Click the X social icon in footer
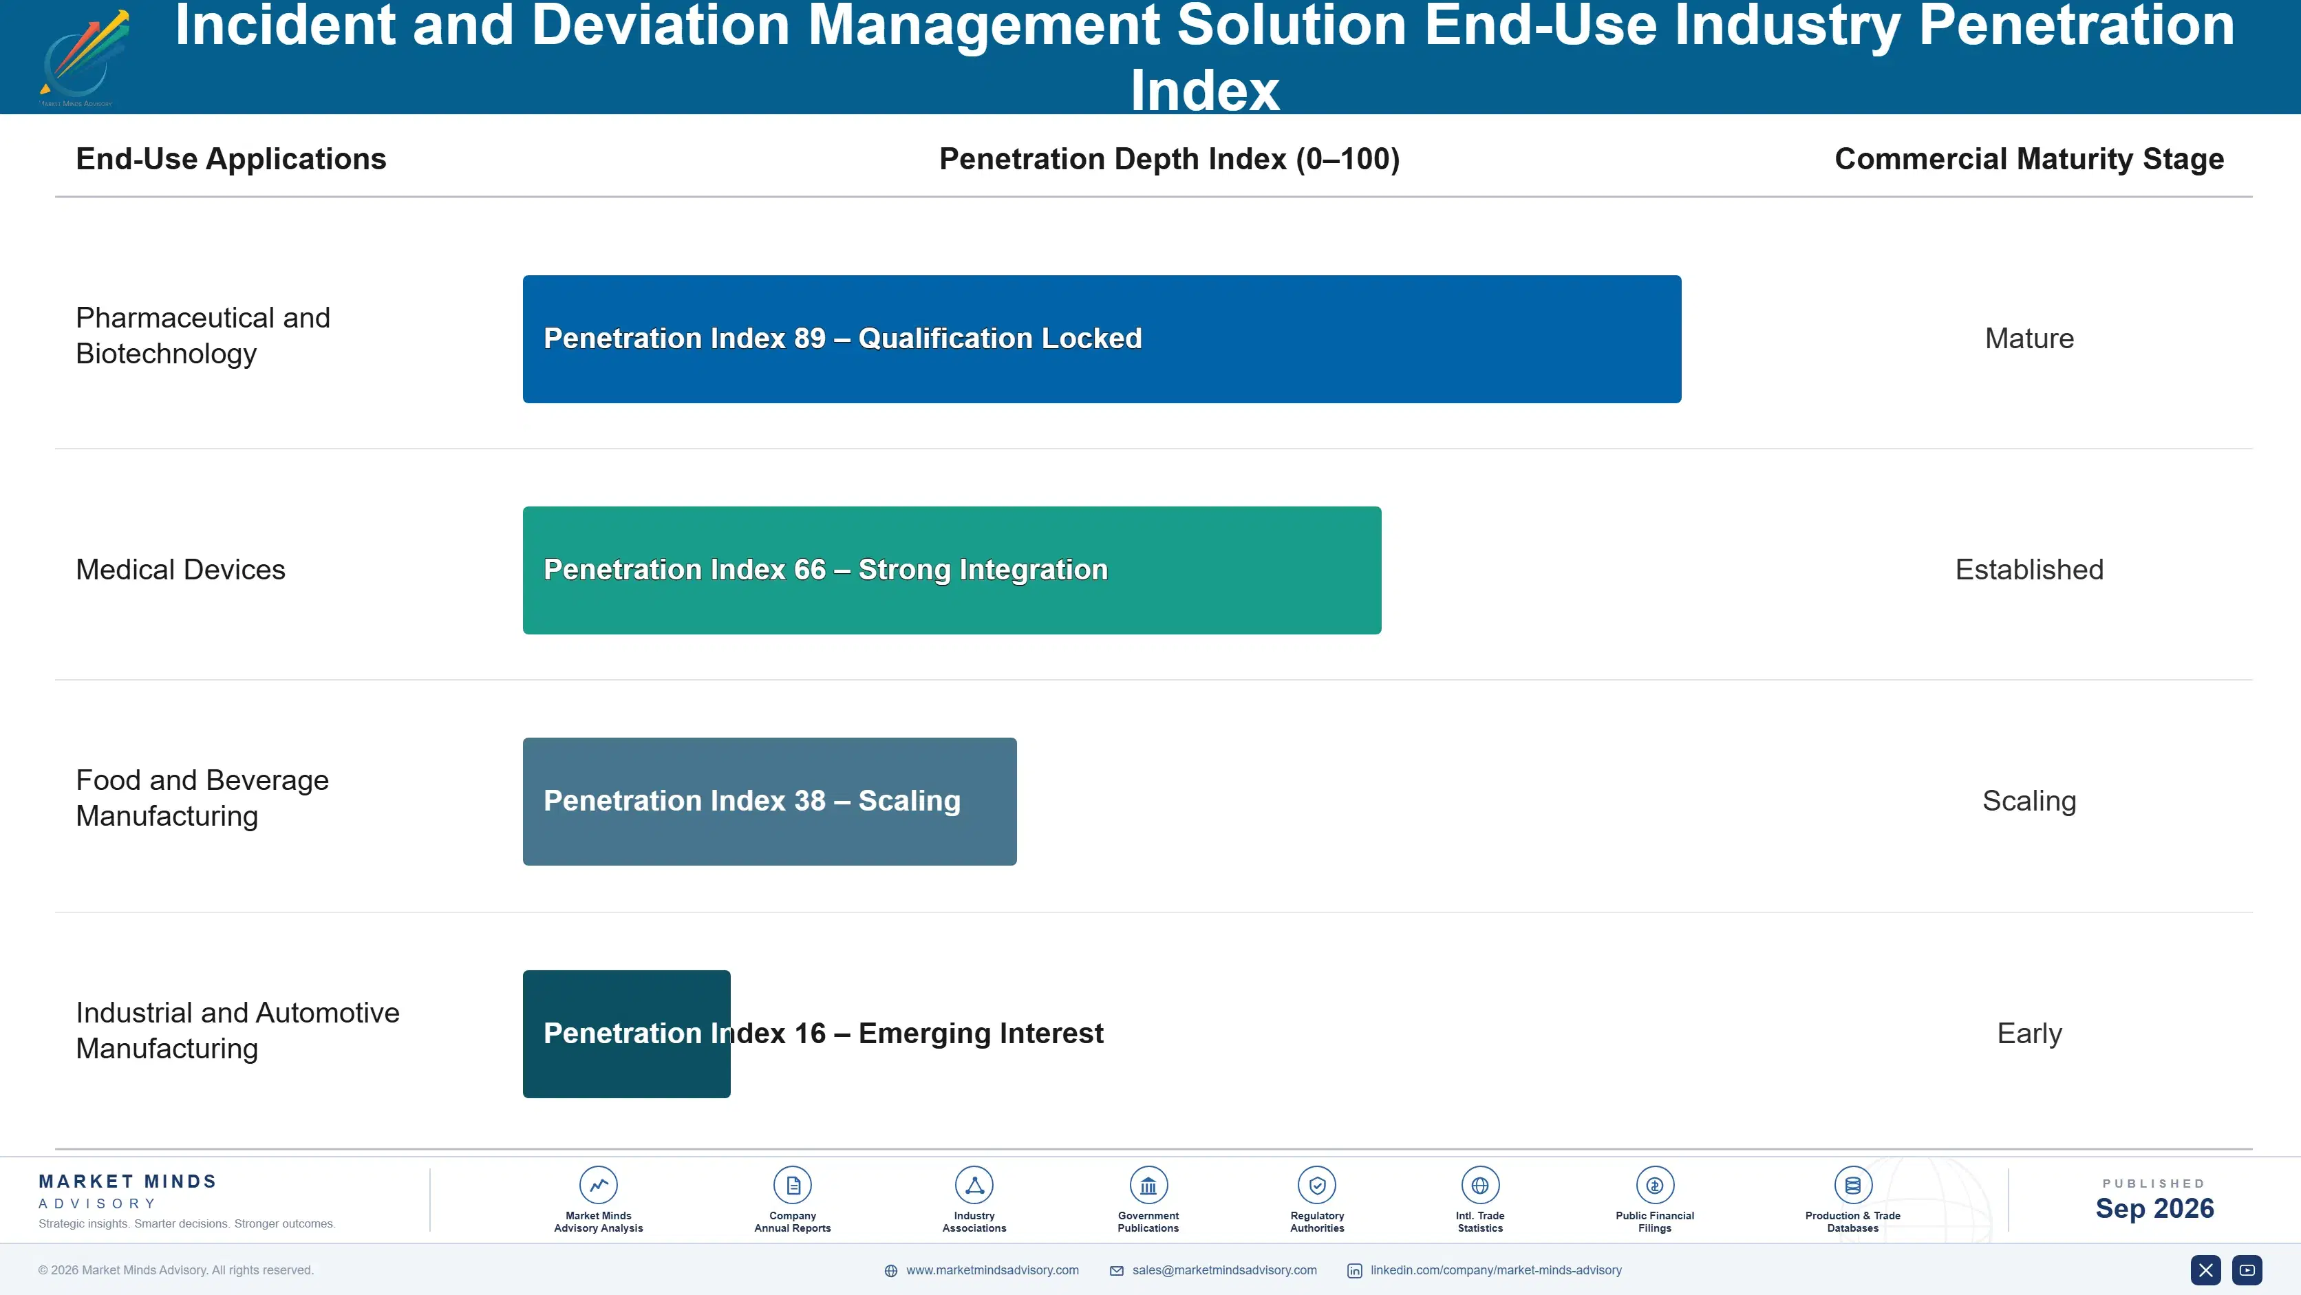The height and width of the screenshot is (1295, 2301). (2205, 1270)
